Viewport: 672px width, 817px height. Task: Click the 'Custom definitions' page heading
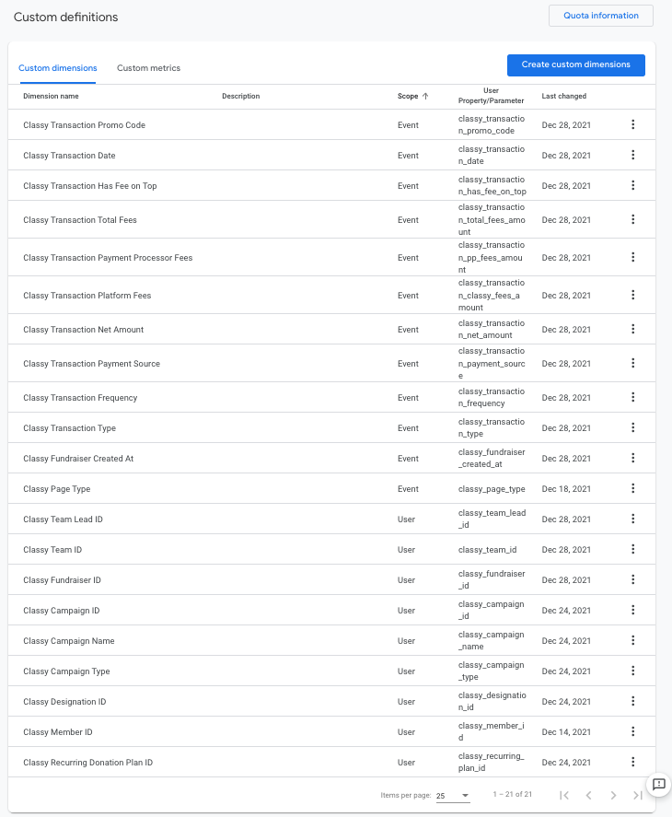[66, 18]
